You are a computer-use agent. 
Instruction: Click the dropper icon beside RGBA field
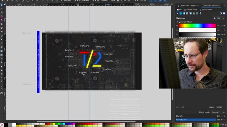coord(183,107)
